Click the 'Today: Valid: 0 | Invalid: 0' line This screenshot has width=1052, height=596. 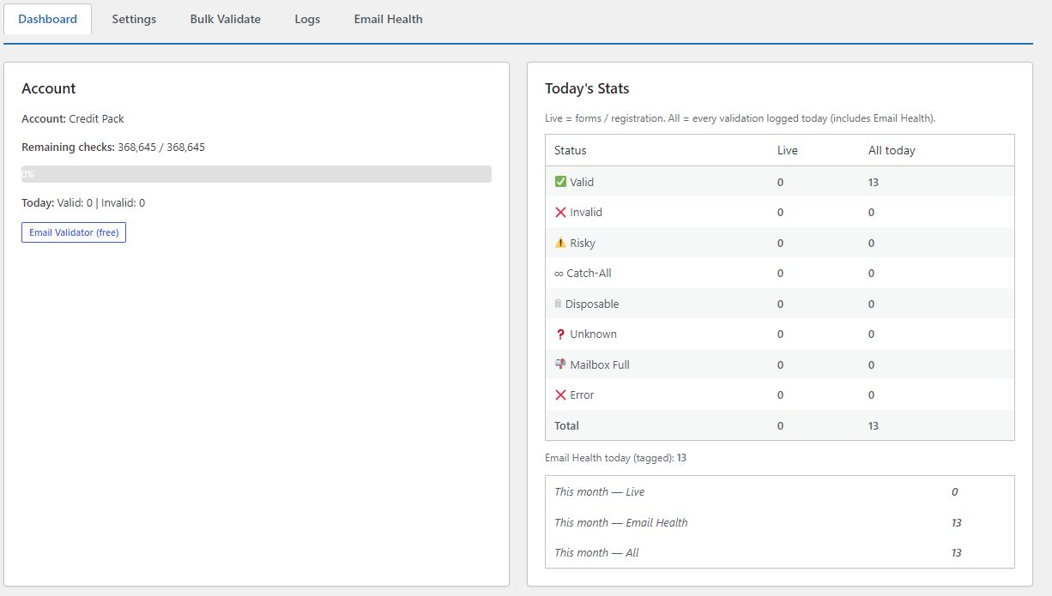(83, 203)
